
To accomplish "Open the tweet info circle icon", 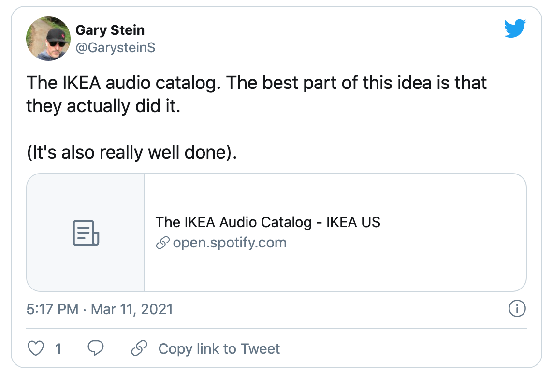I will tap(517, 309).
